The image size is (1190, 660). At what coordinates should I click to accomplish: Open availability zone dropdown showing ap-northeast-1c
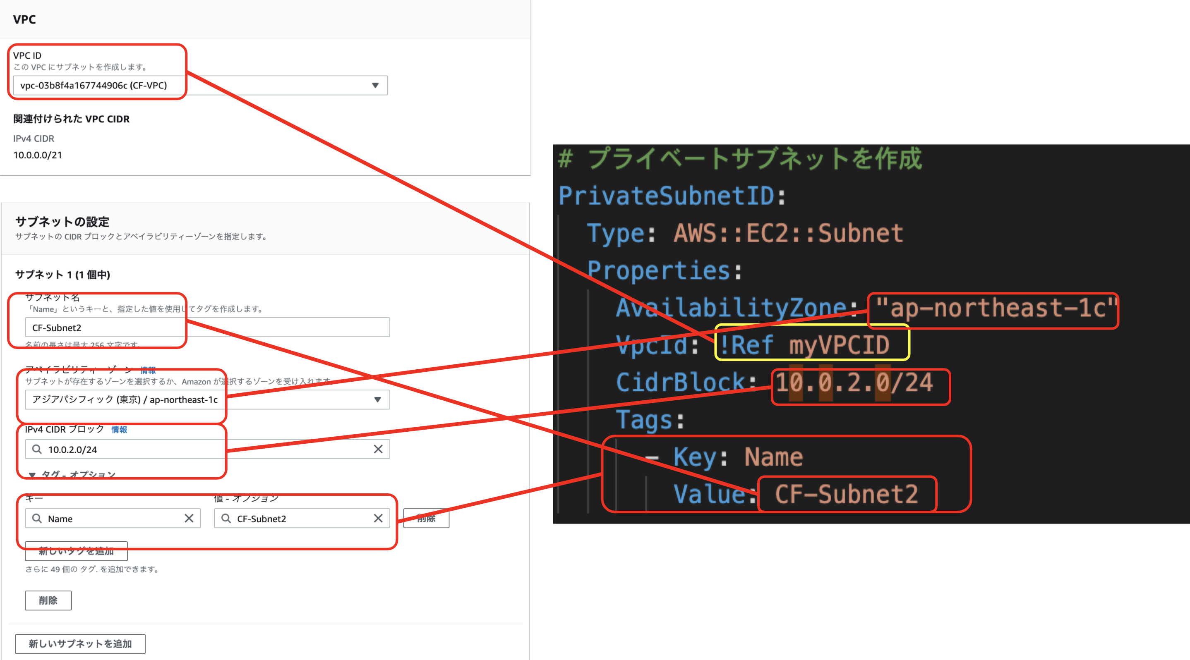point(377,400)
